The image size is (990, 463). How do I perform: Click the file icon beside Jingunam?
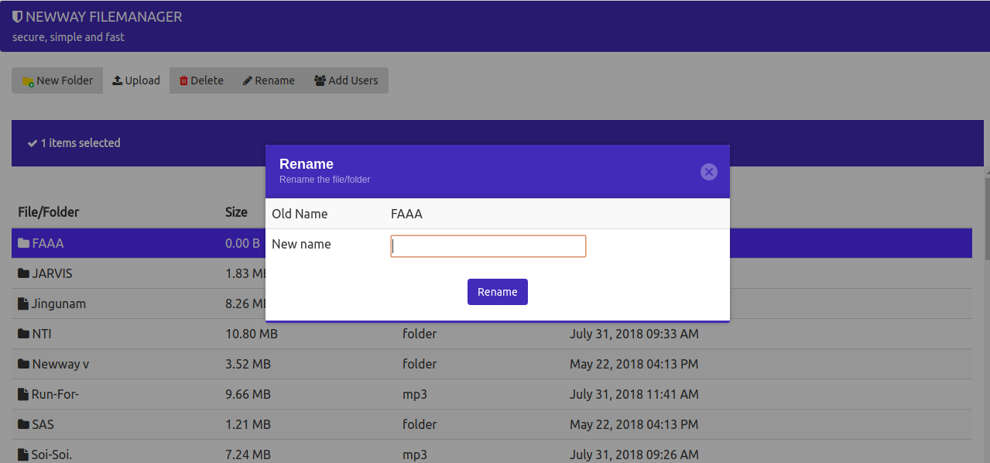coord(22,304)
